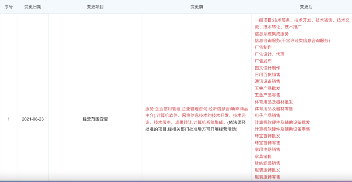
Task: Click the line 服装服饰批发
Action: tap(268, 170)
